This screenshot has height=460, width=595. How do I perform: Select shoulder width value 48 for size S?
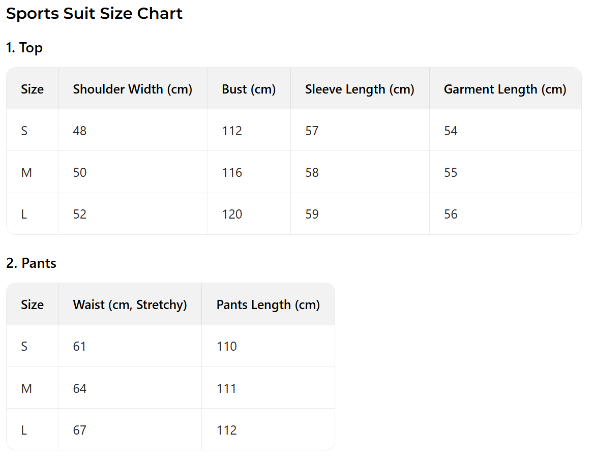point(80,131)
